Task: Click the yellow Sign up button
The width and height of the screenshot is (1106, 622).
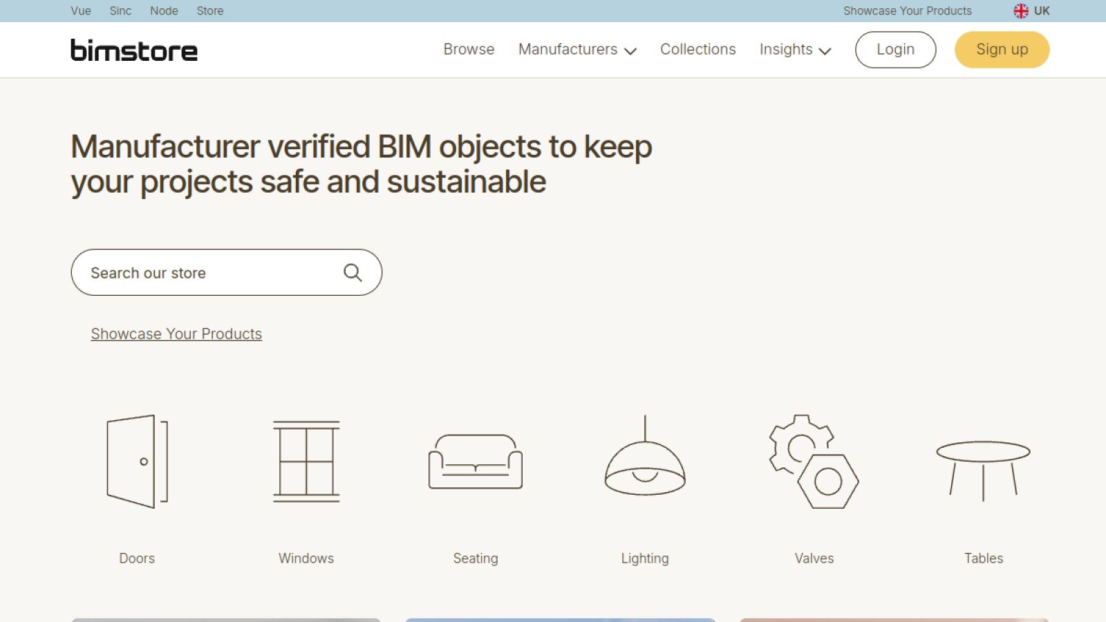Action: (1002, 50)
